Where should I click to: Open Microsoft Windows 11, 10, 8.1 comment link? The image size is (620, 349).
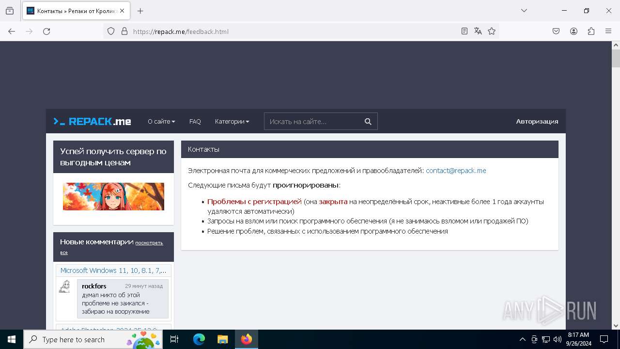click(113, 270)
